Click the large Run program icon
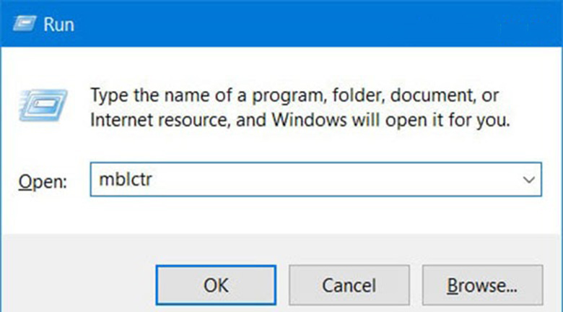The height and width of the screenshot is (312, 563). pos(43,105)
